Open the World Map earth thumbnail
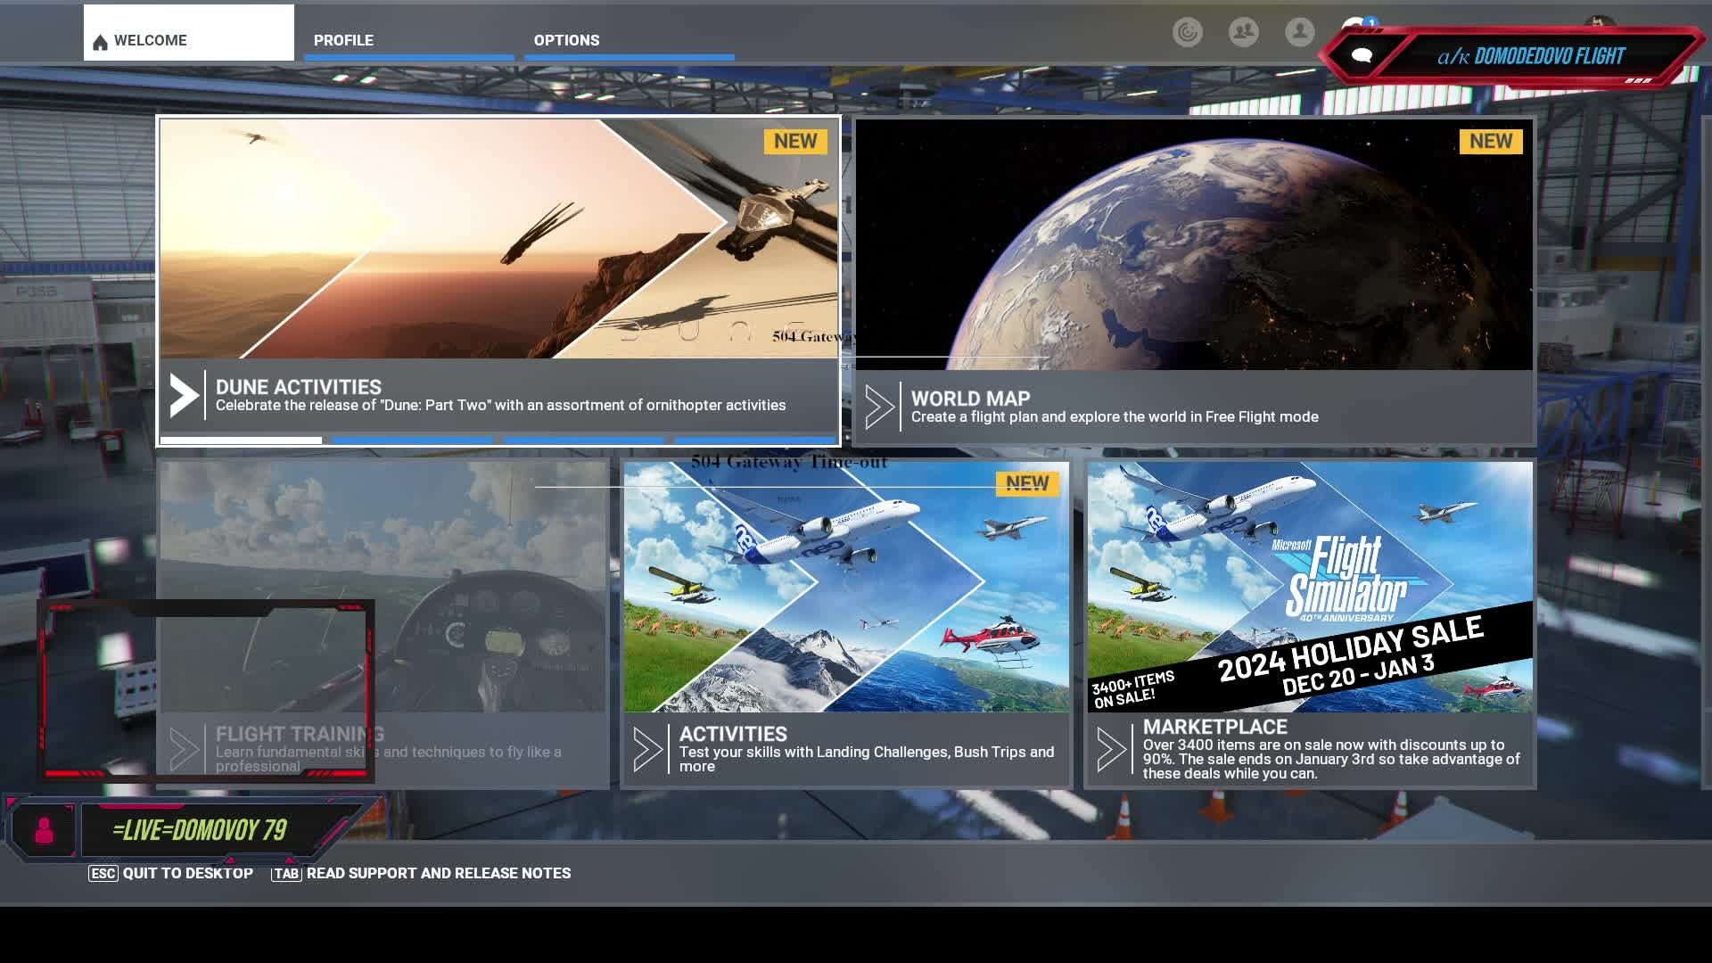1712x963 pixels. pos(1193,243)
